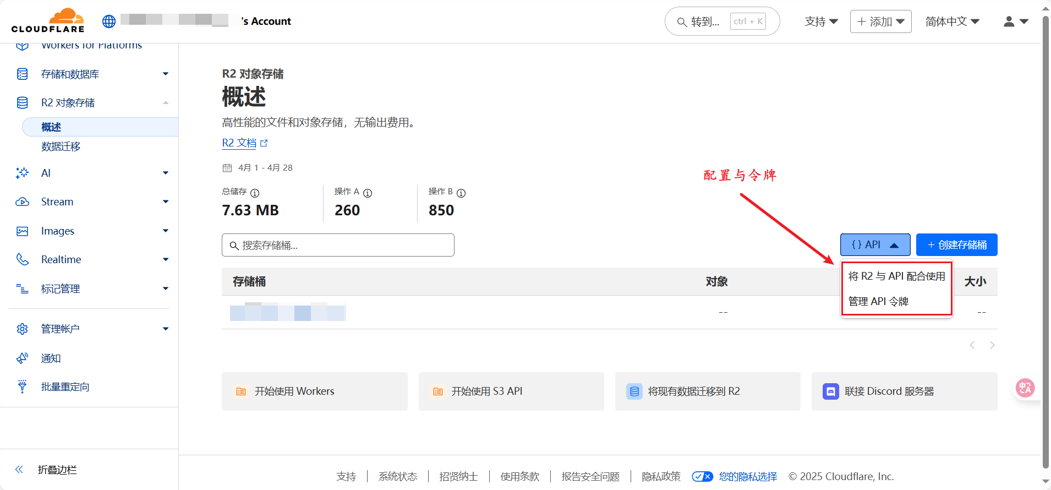
Task: Click the 开始使用 Workers card
Action: (314, 391)
